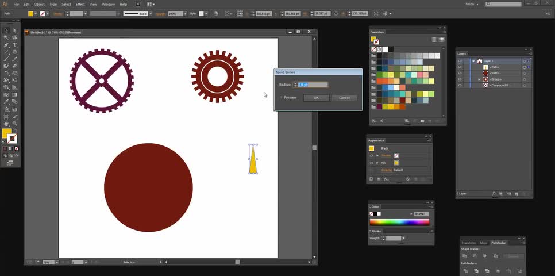Select the Zoom tool in toolbox
This screenshot has width=555, height=276.
pyautogui.click(x=15, y=124)
